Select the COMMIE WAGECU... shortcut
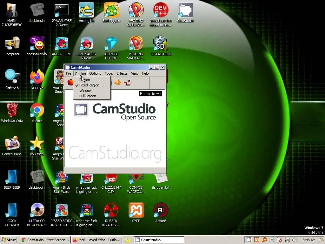 pyautogui.click(x=136, y=184)
